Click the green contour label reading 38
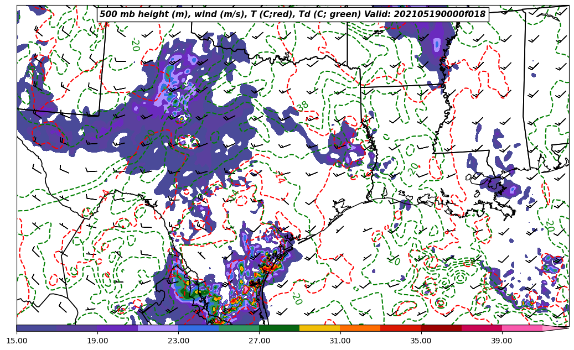This screenshot has height=350, width=574. point(303,106)
